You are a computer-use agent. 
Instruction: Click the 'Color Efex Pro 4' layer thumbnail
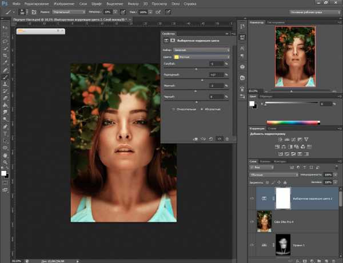(265, 221)
